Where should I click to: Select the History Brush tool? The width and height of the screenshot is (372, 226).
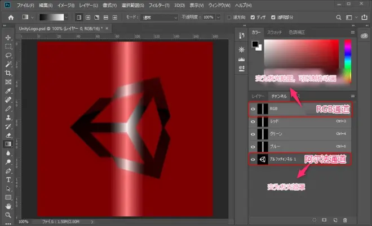coord(8,126)
